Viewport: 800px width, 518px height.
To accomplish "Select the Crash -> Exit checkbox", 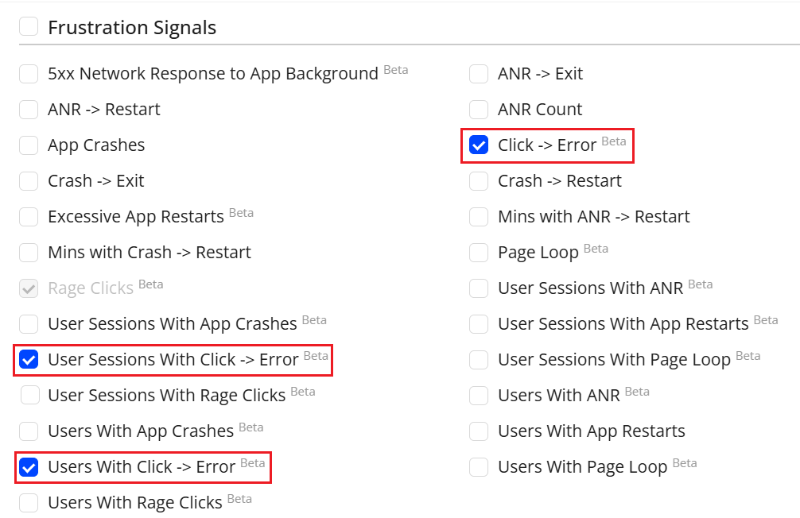I will 29,181.
